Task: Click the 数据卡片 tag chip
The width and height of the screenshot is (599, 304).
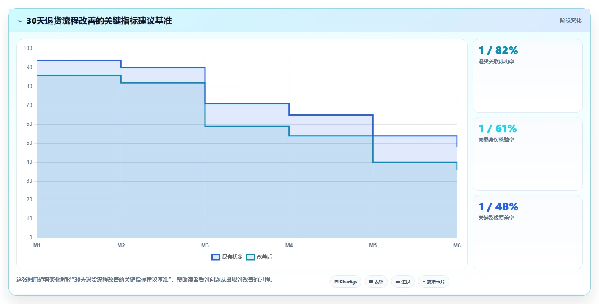Action: coord(433,282)
